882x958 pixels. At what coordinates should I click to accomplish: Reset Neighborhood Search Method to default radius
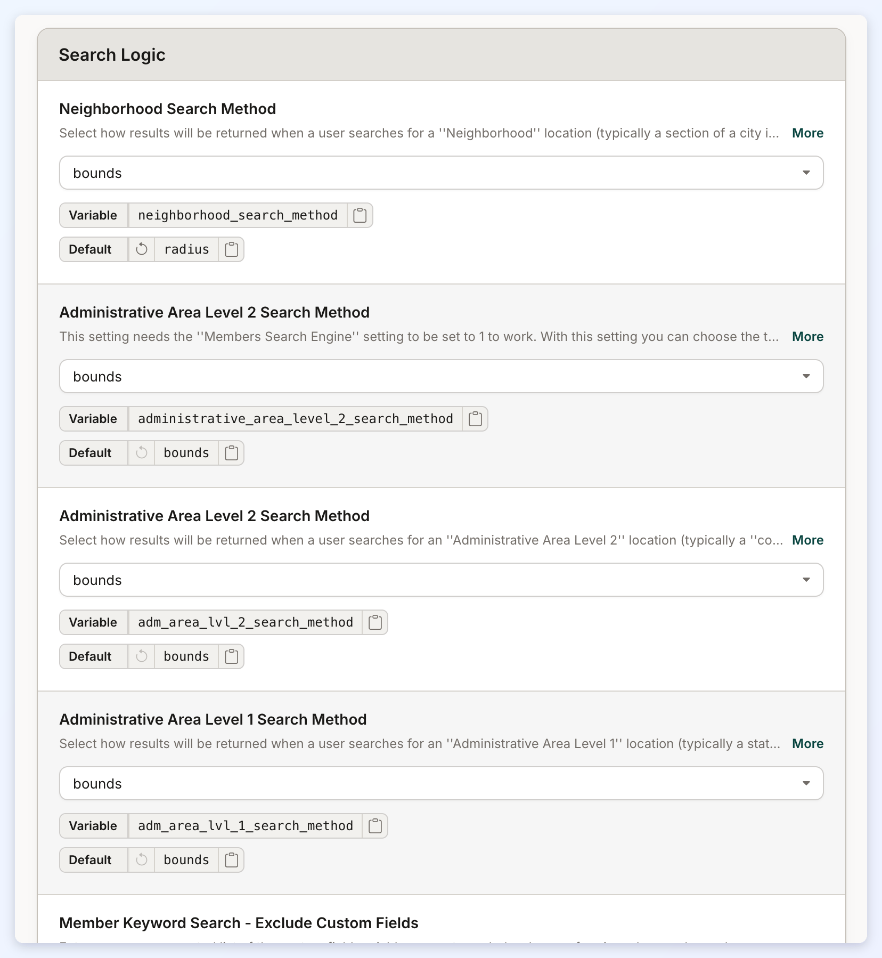tap(142, 249)
